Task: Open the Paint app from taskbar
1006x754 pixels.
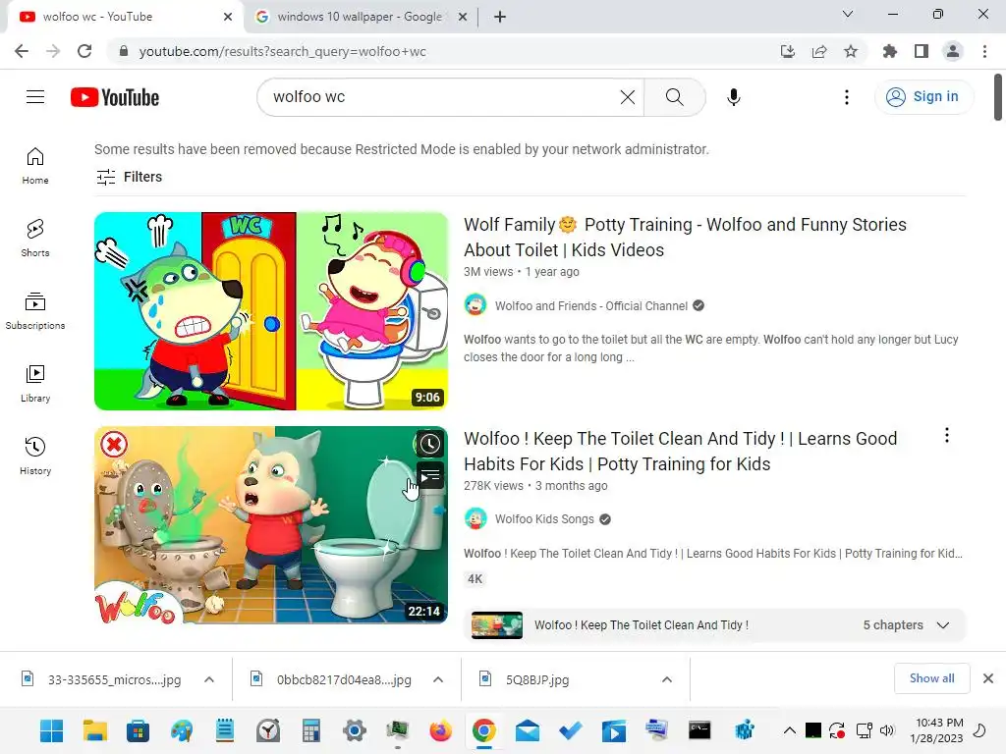Action: click(x=182, y=730)
